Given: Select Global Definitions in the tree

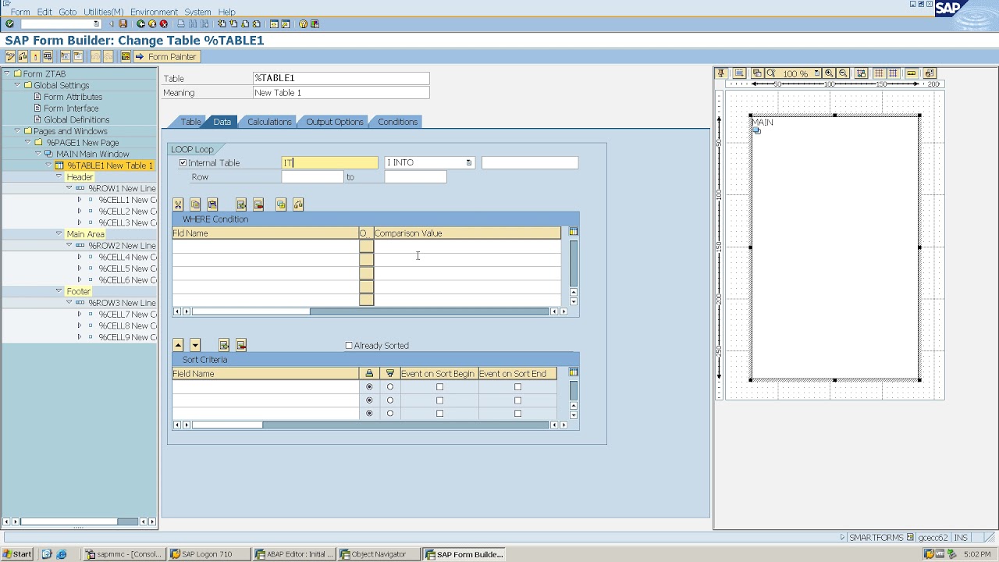Looking at the screenshot, I should pyautogui.click(x=76, y=120).
